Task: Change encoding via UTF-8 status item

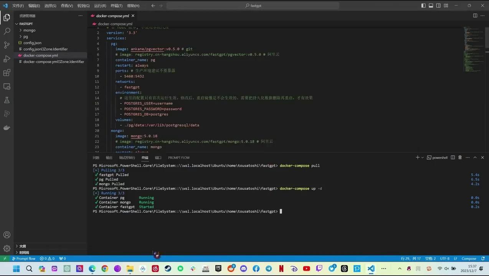Action: point(444,258)
